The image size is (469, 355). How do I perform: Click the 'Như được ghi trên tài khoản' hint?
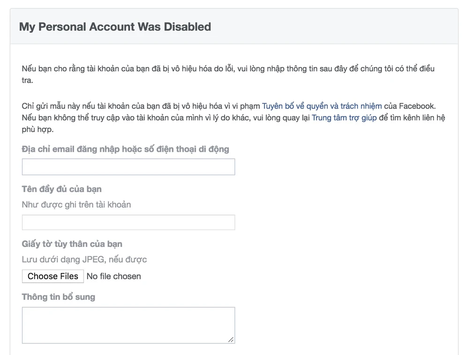coord(76,205)
